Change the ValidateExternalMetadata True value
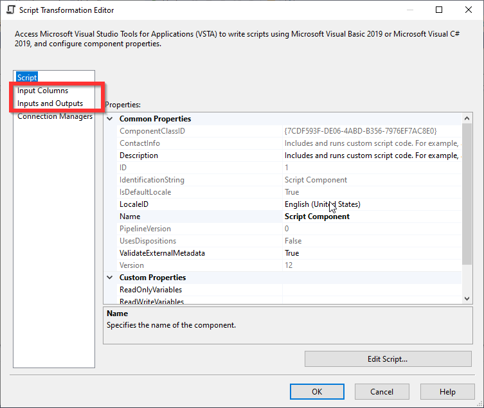Viewport: 484px width, 408px height. coord(372,253)
